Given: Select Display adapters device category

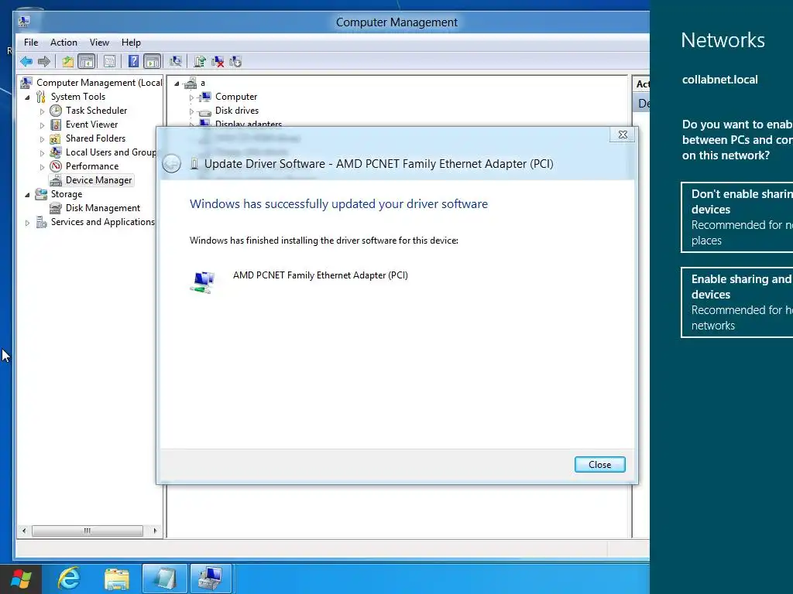Looking at the screenshot, I should click(x=249, y=124).
